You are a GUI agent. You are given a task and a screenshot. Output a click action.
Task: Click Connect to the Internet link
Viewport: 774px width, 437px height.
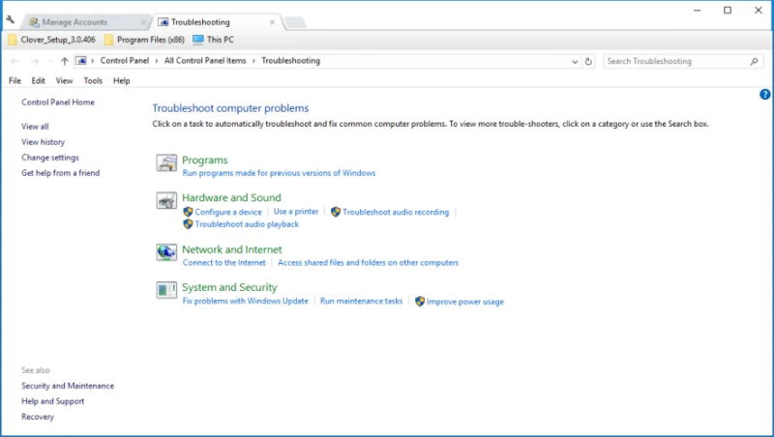pyautogui.click(x=224, y=262)
